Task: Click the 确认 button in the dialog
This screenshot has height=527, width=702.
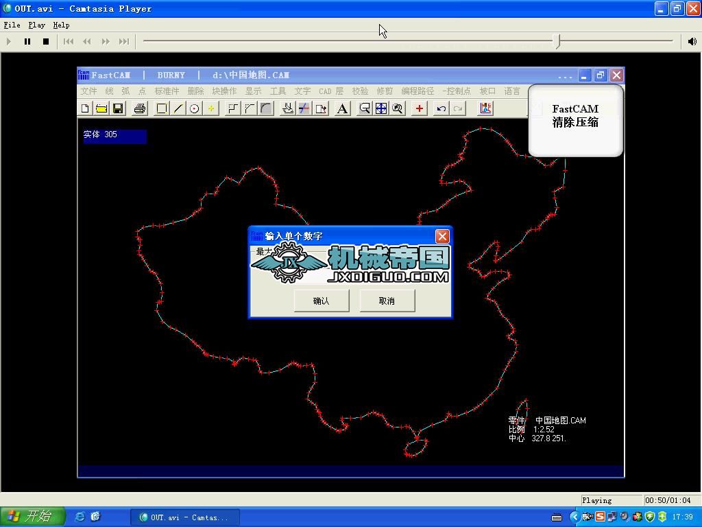Action: pyautogui.click(x=321, y=301)
